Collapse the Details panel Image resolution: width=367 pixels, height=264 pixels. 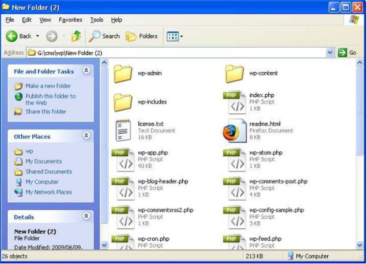click(86, 216)
